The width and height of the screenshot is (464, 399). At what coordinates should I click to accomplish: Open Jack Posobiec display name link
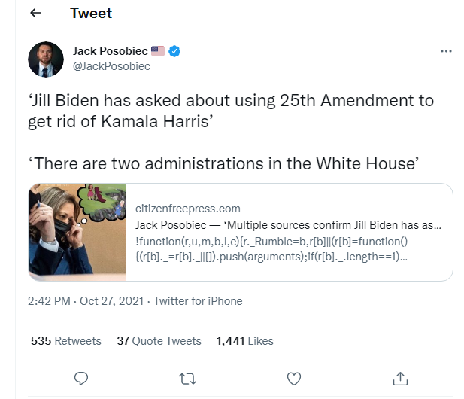pyautogui.click(x=111, y=51)
